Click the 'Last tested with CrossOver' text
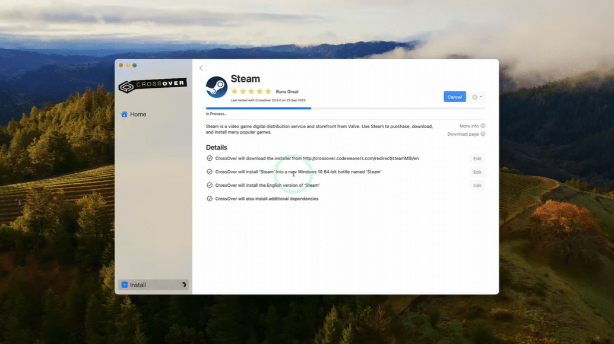 click(268, 100)
